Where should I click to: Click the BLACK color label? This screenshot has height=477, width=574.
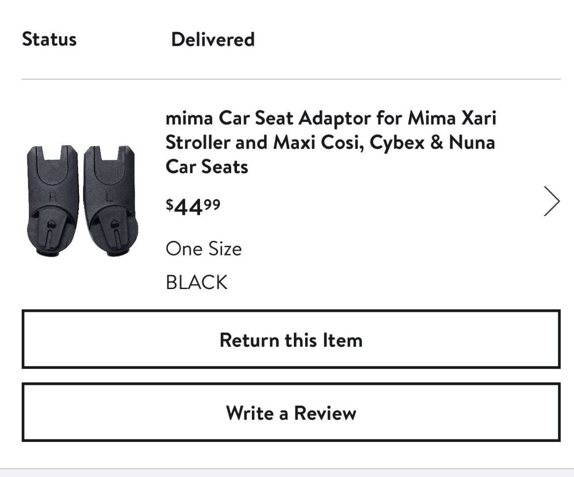point(197,283)
